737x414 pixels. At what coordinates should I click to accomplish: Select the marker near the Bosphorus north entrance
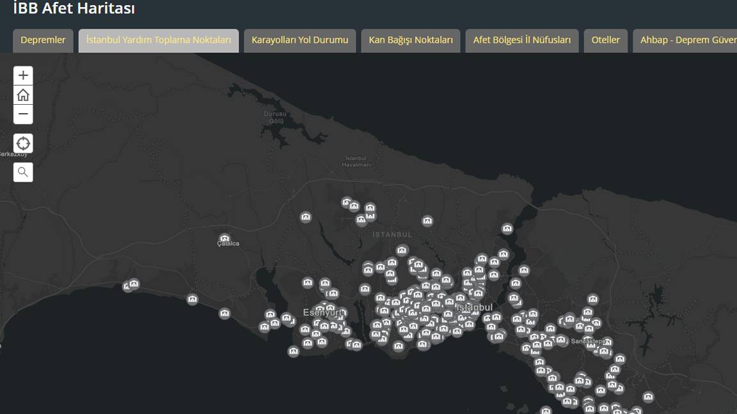[x=507, y=229]
